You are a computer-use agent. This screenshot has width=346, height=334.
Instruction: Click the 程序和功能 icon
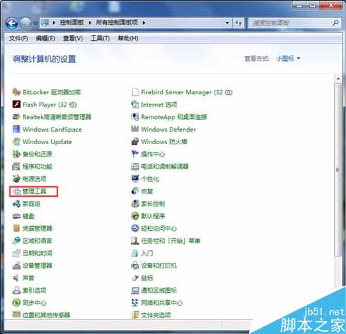pyautogui.click(x=17, y=166)
